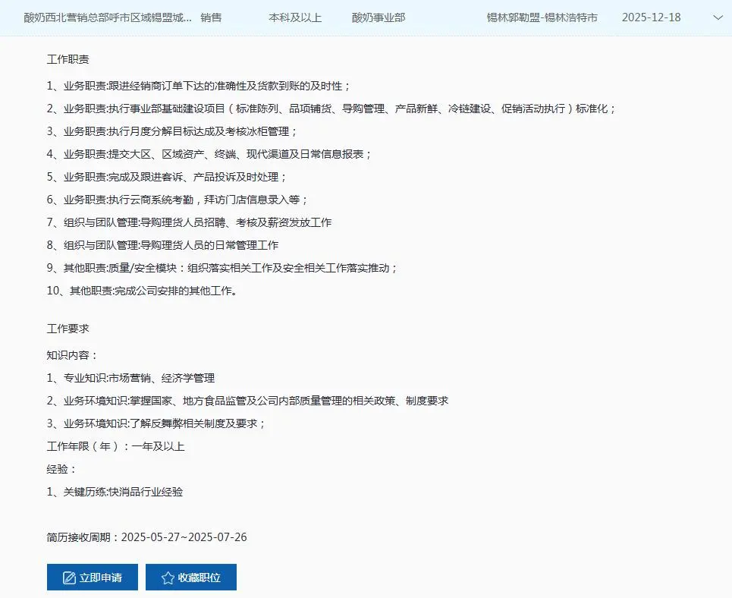Click the star icon in 收藏职位
The height and width of the screenshot is (598, 732).
(x=168, y=578)
